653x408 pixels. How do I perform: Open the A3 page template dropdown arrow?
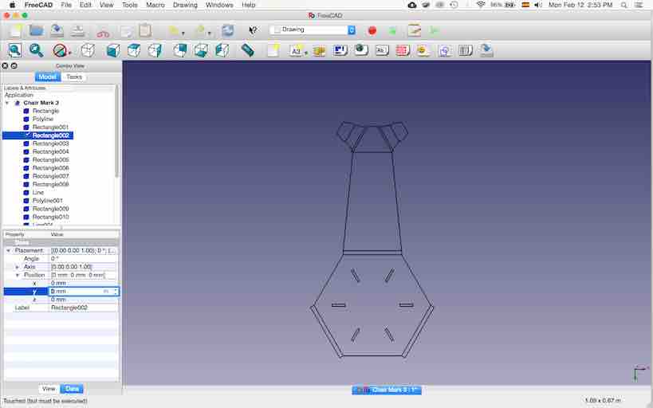[x=306, y=53]
